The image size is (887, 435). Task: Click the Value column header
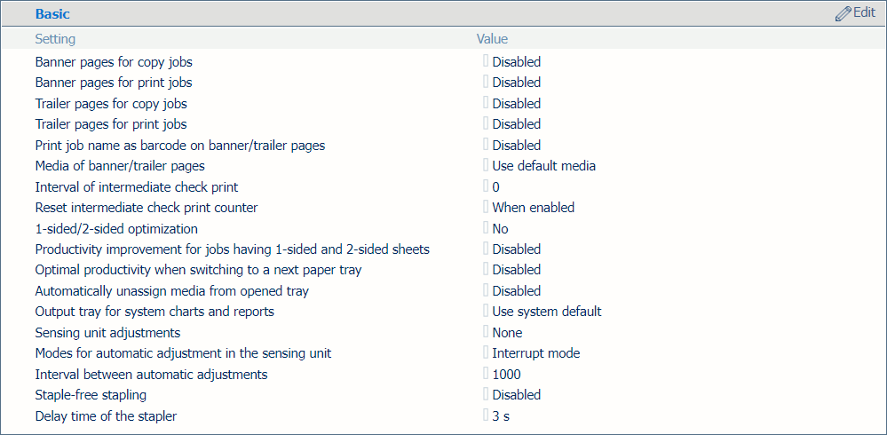[492, 39]
